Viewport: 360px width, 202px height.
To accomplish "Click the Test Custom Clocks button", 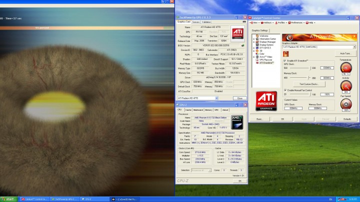I will [x=309, y=84].
